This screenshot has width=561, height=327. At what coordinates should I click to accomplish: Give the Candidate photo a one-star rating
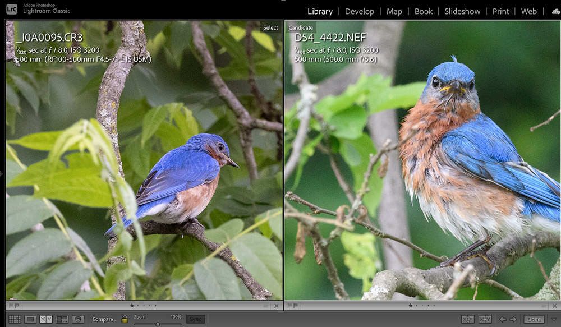tap(410, 306)
